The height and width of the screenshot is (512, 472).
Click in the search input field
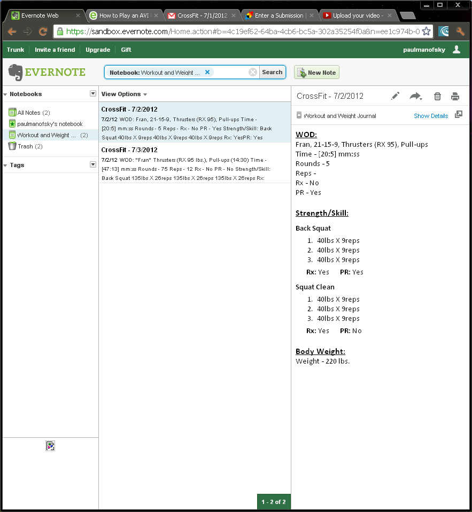230,72
